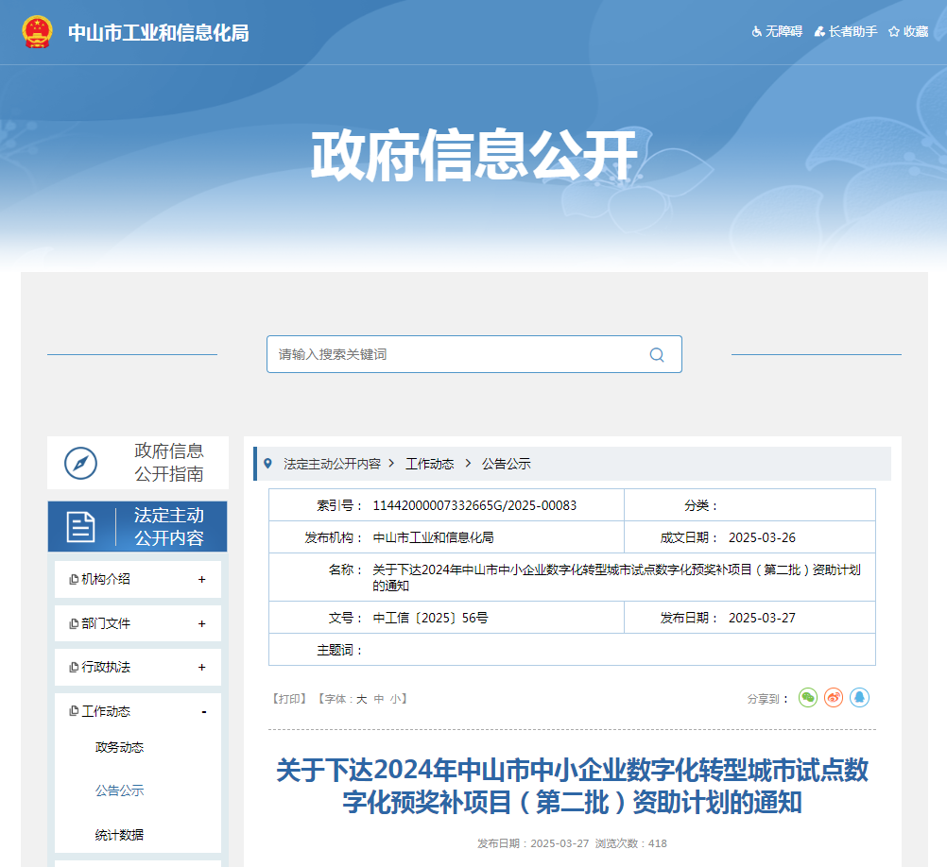Click the national emblem logo
This screenshot has width=947, height=867.
click(x=38, y=32)
